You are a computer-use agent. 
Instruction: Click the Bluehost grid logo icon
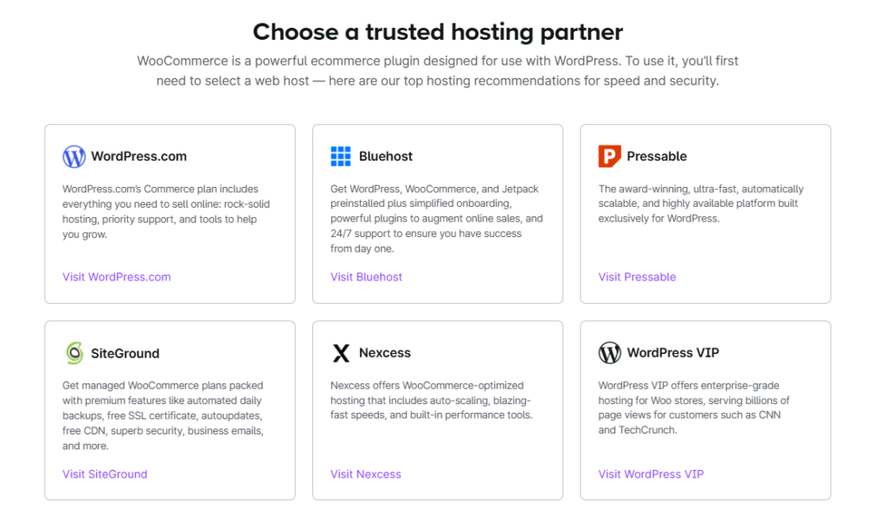click(x=341, y=157)
